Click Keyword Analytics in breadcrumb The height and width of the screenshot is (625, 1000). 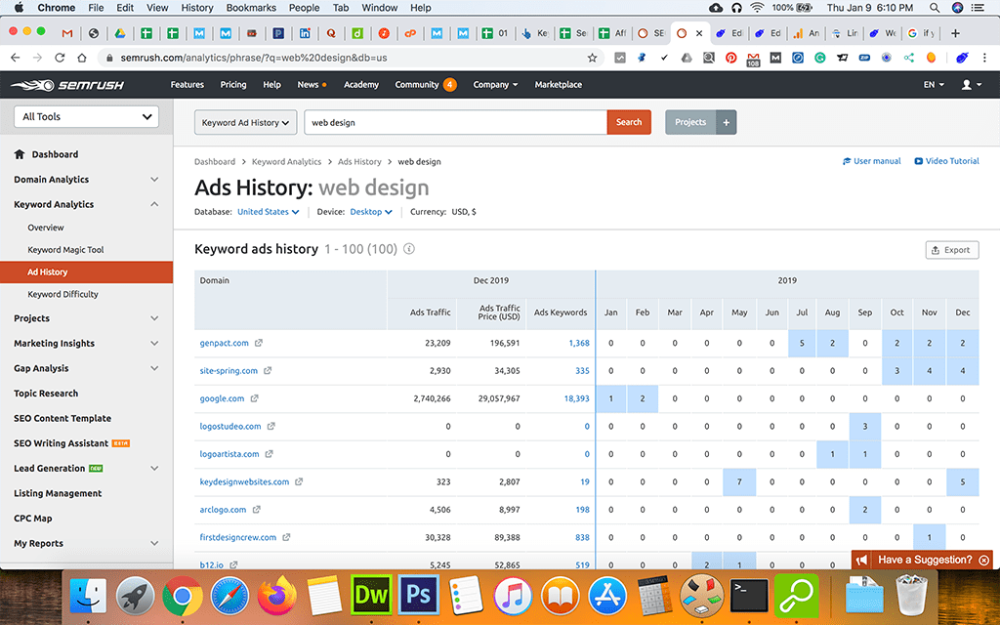(x=286, y=162)
